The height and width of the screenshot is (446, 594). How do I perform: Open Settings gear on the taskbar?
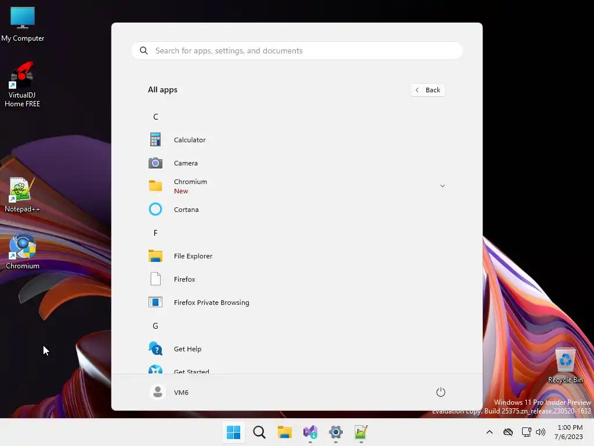(x=336, y=432)
